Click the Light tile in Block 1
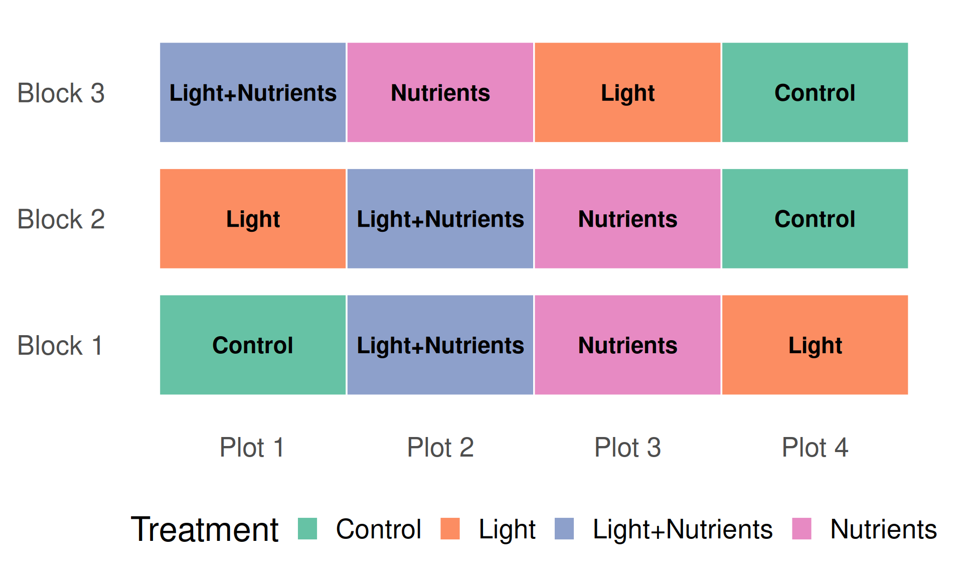 (x=815, y=345)
